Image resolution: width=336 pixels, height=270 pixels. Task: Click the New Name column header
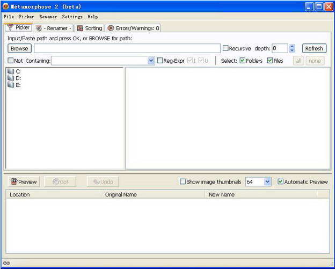[261, 194]
